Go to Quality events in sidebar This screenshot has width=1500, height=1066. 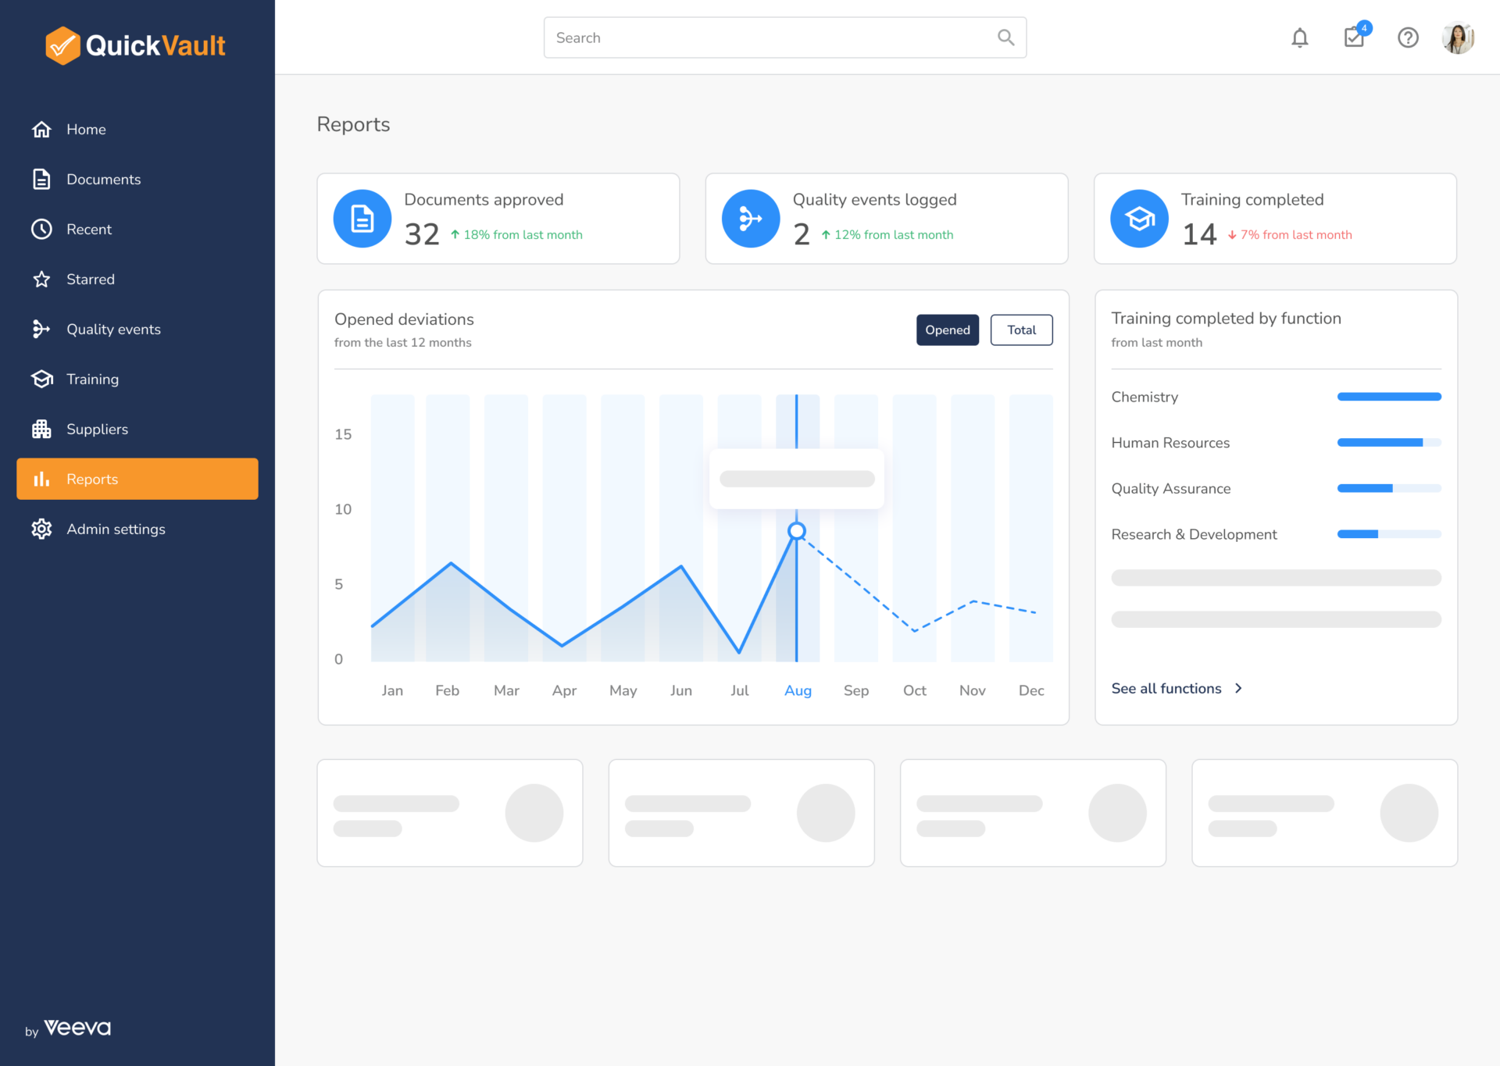113,330
